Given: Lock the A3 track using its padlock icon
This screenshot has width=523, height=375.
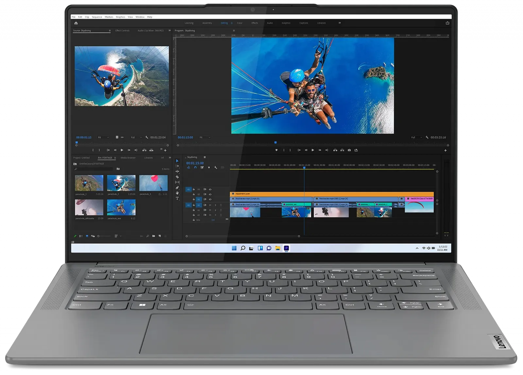Looking at the screenshot, I should [194, 215].
